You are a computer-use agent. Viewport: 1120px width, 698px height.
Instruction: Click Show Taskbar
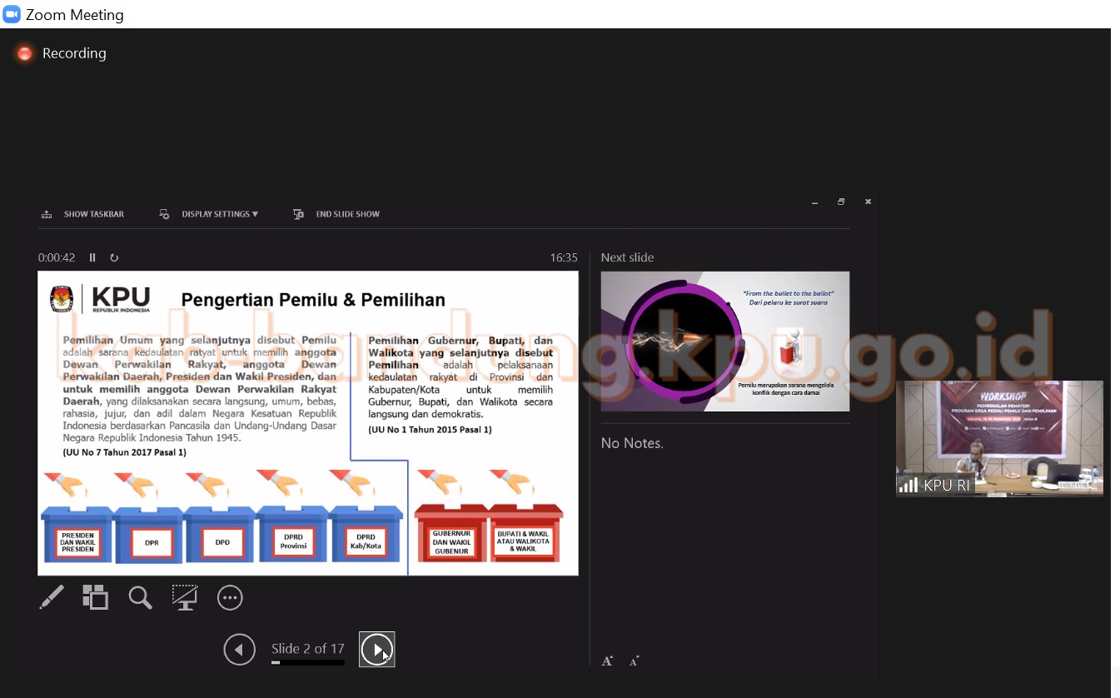click(83, 214)
